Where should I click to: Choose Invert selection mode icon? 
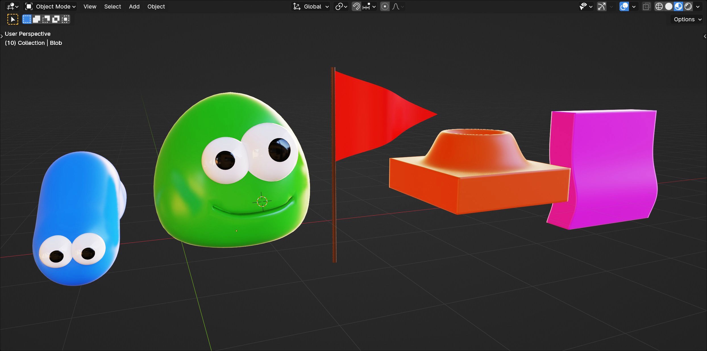pyautogui.click(x=56, y=19)
